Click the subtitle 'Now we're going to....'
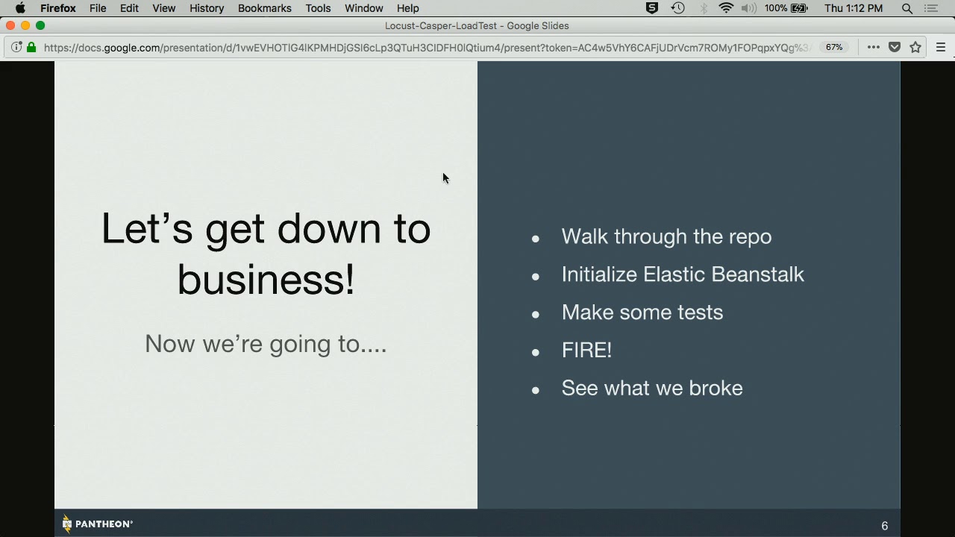955x537 pixels. (x=266, y=344)
